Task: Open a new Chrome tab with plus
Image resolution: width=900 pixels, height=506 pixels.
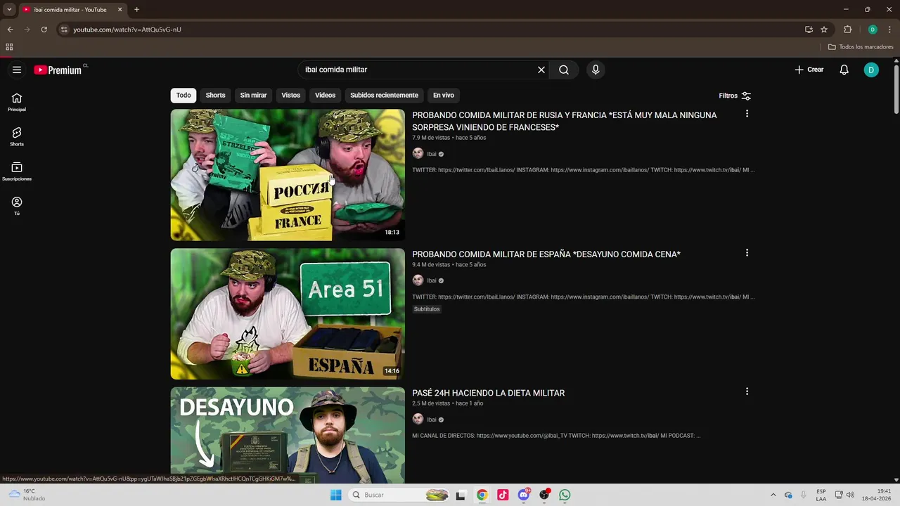Action: coord(136,10)
